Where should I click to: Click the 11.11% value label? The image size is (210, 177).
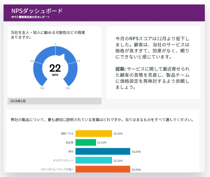102,142
